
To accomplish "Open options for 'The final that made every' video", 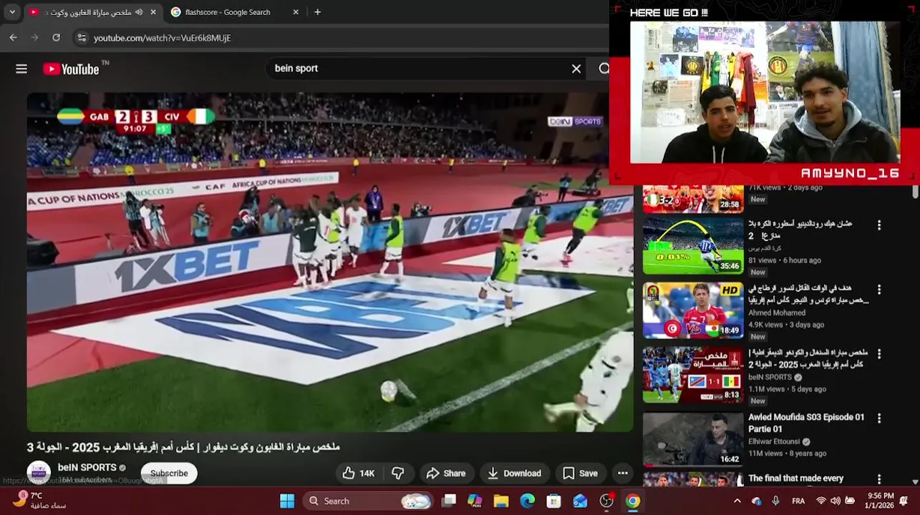I will click(x=879, y=479).
